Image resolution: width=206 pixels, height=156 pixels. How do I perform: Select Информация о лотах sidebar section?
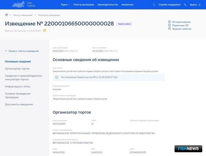[18, 86]
